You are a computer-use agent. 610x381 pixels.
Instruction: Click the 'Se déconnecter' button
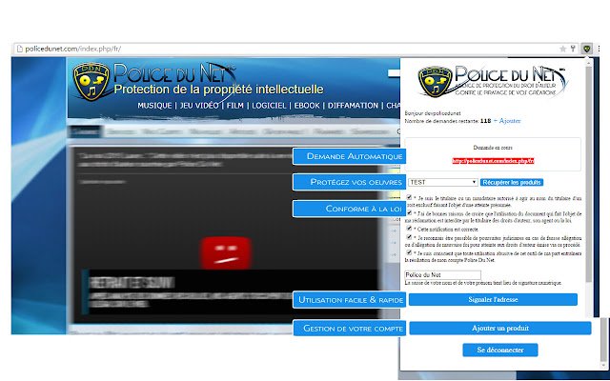500,350
